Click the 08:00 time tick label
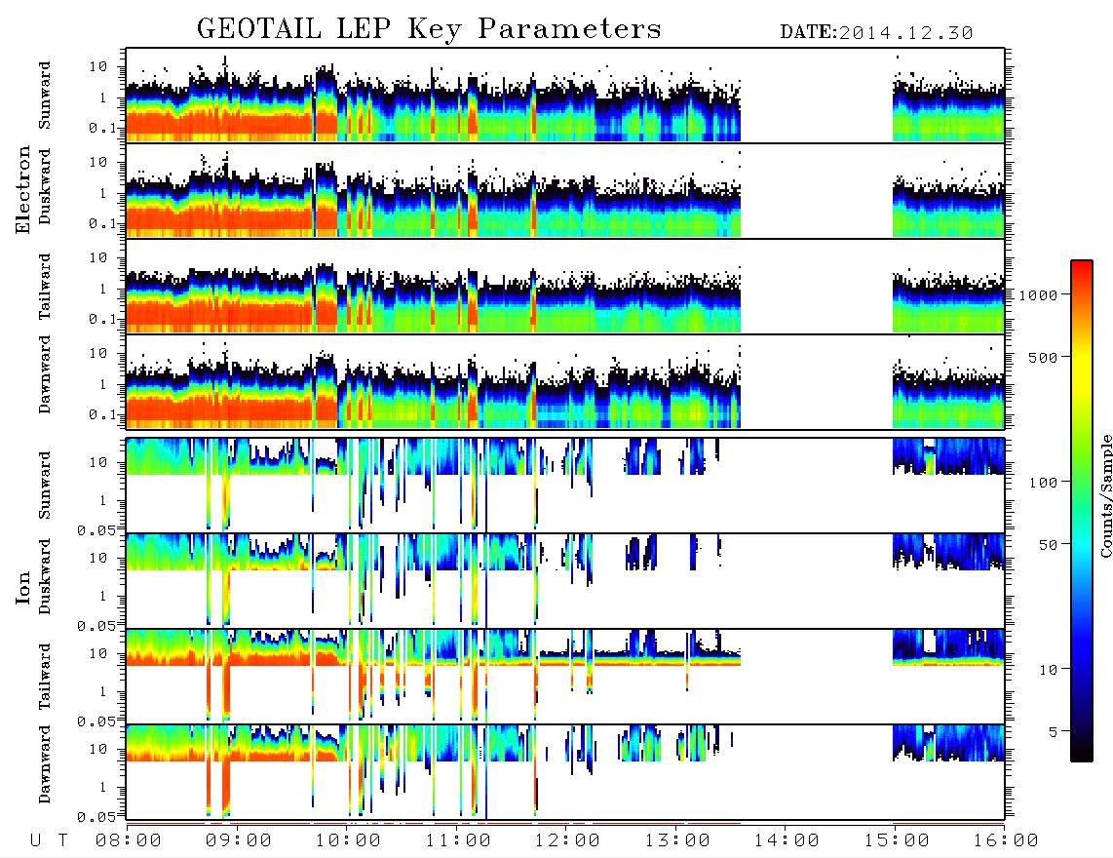The image size is (1113, 858). click(129, 841)
